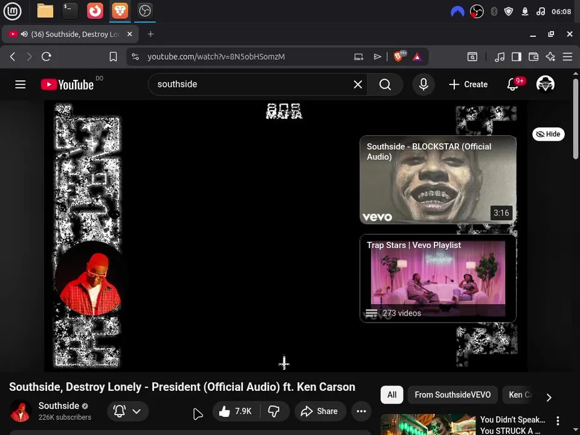Switch to Brave browser in the panel
580x435 pixels.
[x=120, y=11]
